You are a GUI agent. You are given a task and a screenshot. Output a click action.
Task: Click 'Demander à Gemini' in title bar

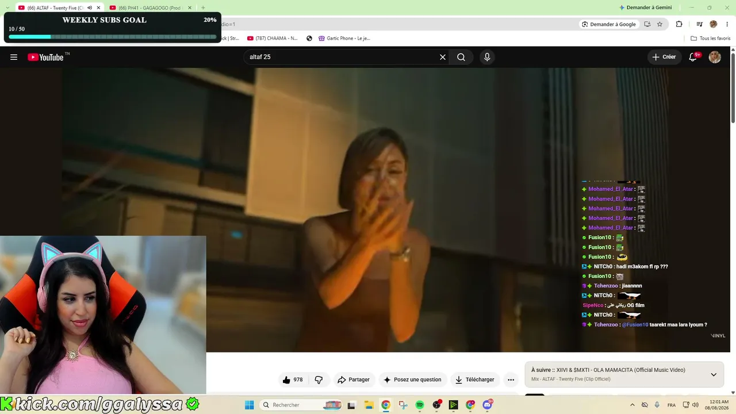pyautogui.click(x=645, y=7)
